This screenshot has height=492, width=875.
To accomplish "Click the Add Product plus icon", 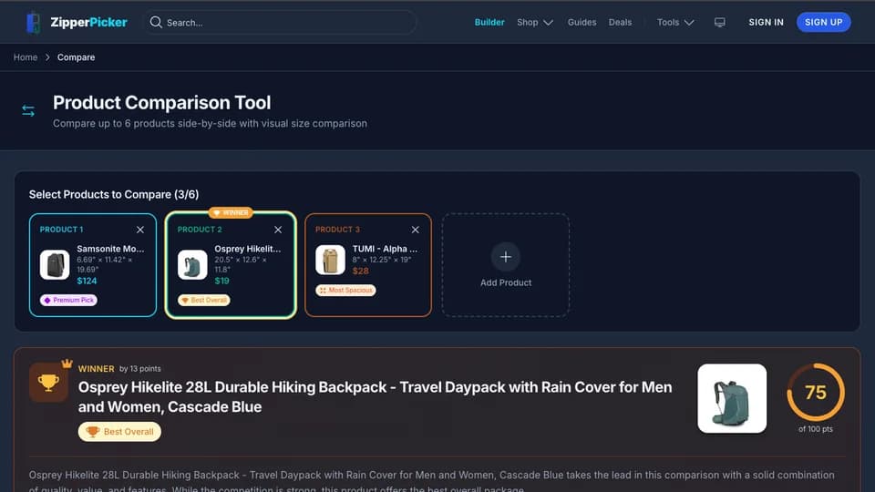I will point(506,257).
